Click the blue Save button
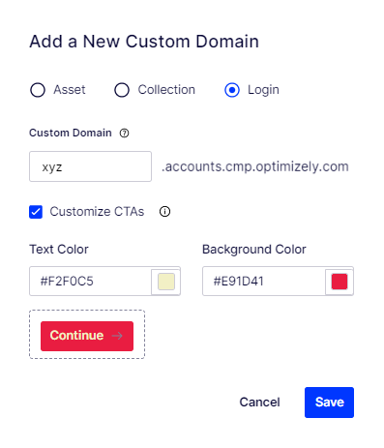Image resolution: width=384 pixels, height=448 pixels. point(329,403)
